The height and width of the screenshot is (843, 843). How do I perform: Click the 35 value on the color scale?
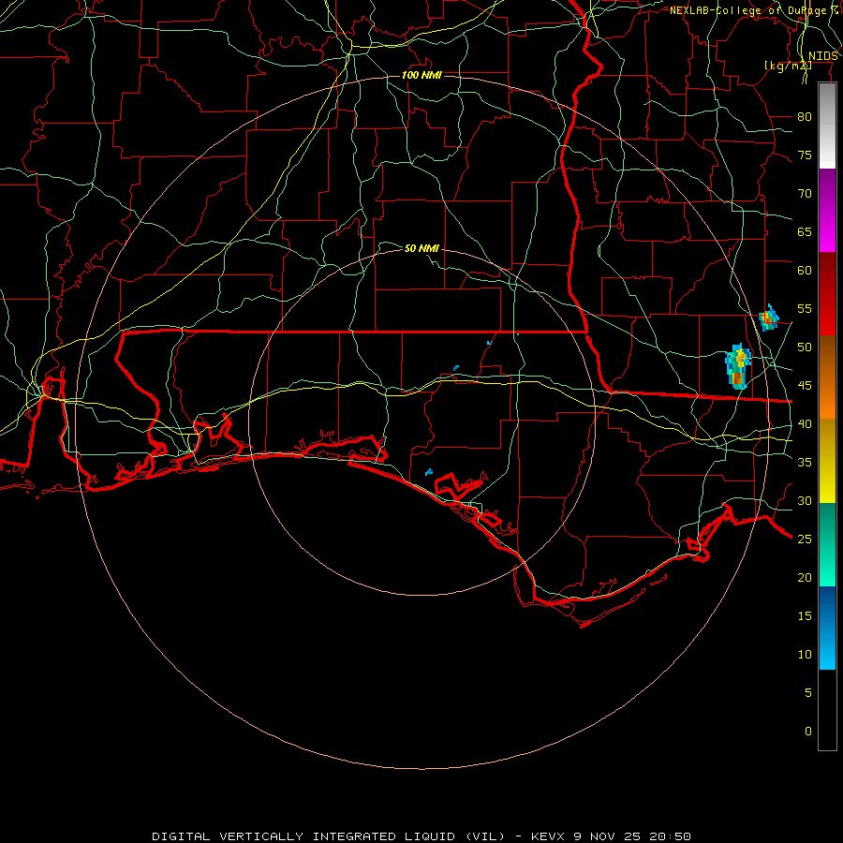(805, 463)
